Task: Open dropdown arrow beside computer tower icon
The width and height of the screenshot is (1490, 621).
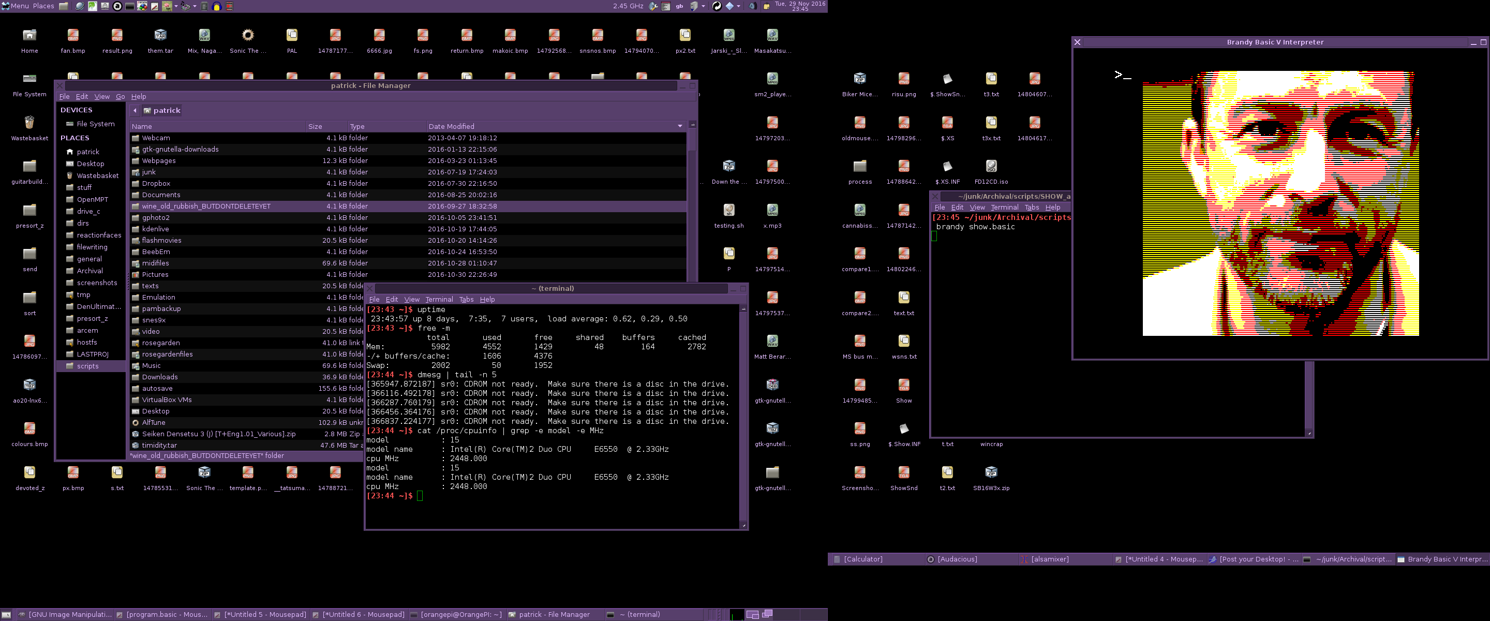Action: click(704, 6)
